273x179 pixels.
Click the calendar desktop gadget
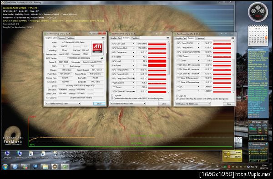pyautogui.click(x=258, y=35)
